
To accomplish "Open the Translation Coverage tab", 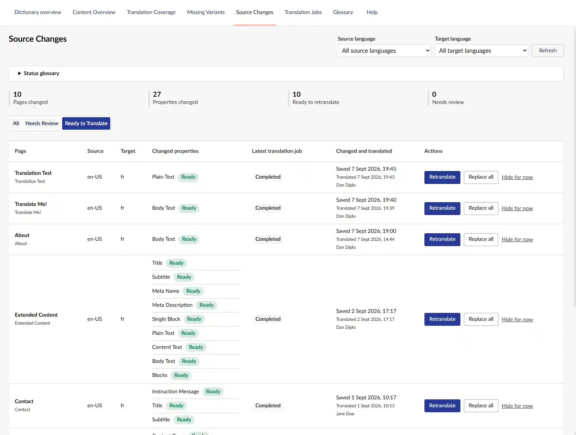I will (x=151, y=12).
